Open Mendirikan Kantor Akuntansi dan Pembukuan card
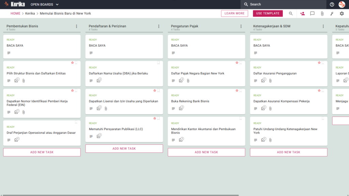Viewport: 349px width, 196px height. (206, 131)
